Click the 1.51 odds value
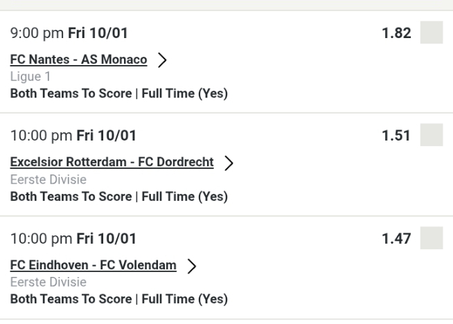Viewport: 453px width, 324px height. (x=396, y=136)
